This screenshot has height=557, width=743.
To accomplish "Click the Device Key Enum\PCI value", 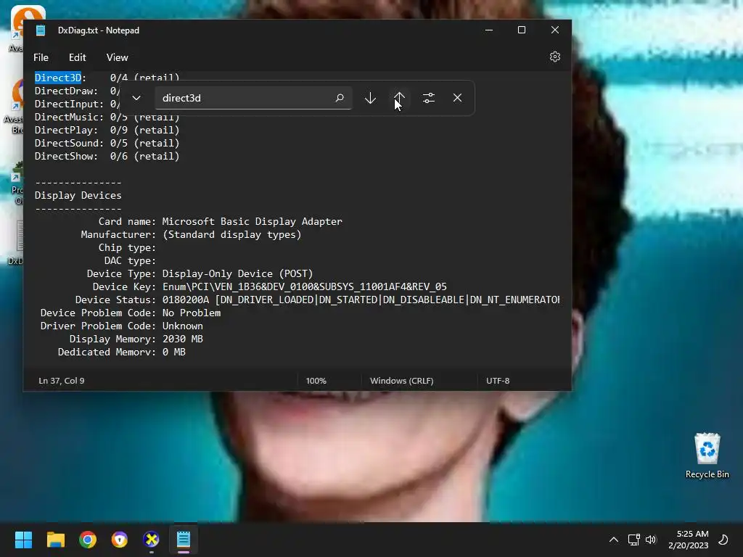I will (305, 286).
